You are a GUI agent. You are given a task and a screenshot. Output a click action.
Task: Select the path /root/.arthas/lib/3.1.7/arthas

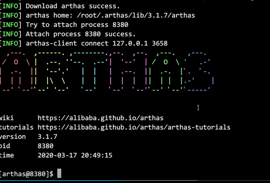[x=136, y=15]
